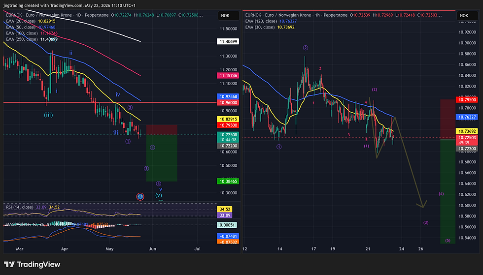This screenshot has width=483, height=275.
Task: Click the -0.07481 blue MACD value label
Action: pyautogui.click(x=228, y=236)
